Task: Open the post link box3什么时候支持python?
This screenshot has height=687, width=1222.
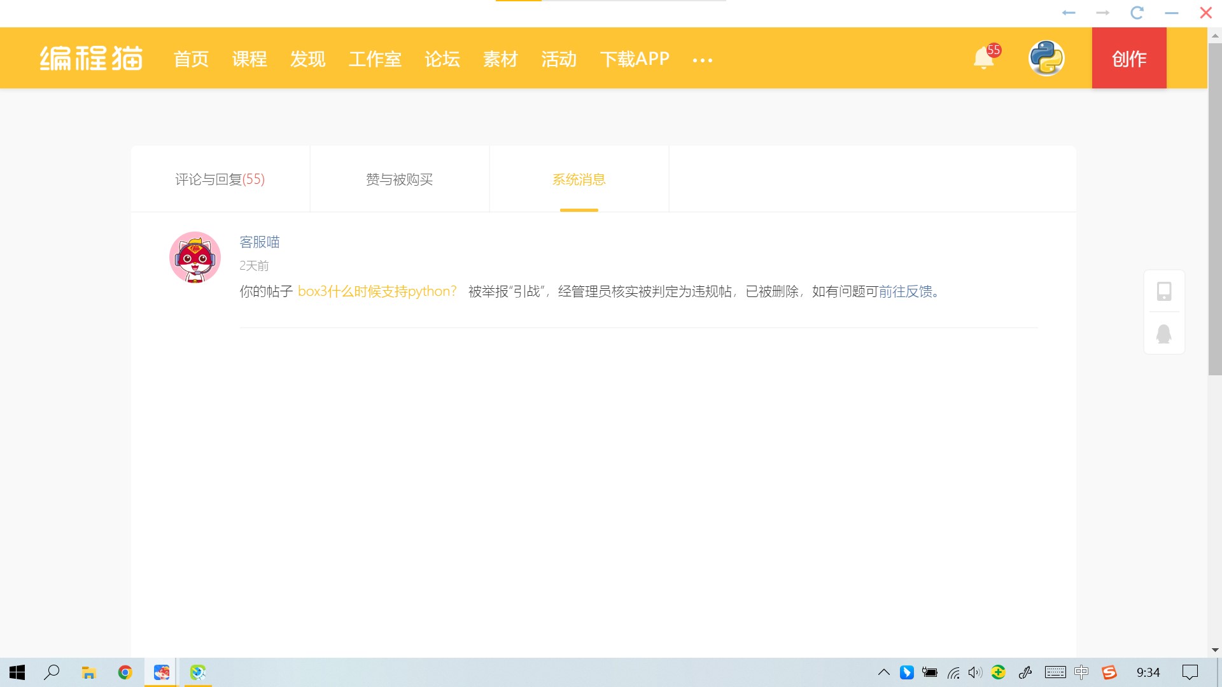Action: tap(377, 291)
